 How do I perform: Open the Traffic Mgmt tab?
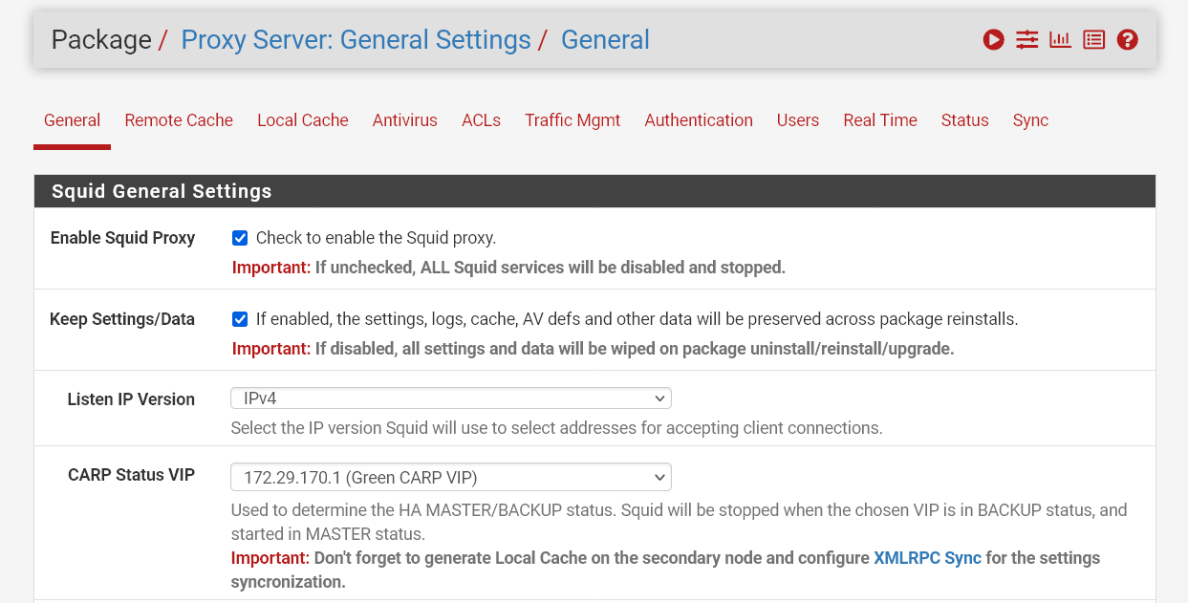[572, 120]
